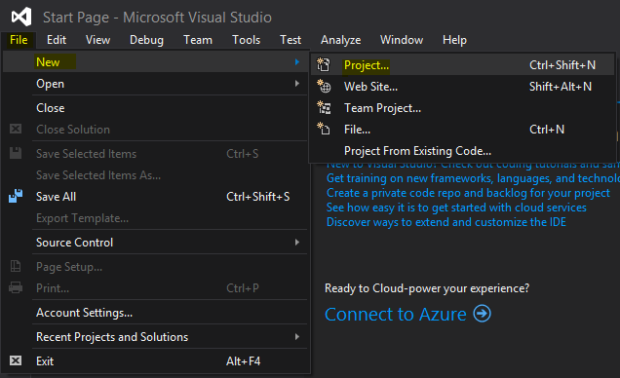Open the Analyze menu
Screen dimensions: 620x378
340,40
